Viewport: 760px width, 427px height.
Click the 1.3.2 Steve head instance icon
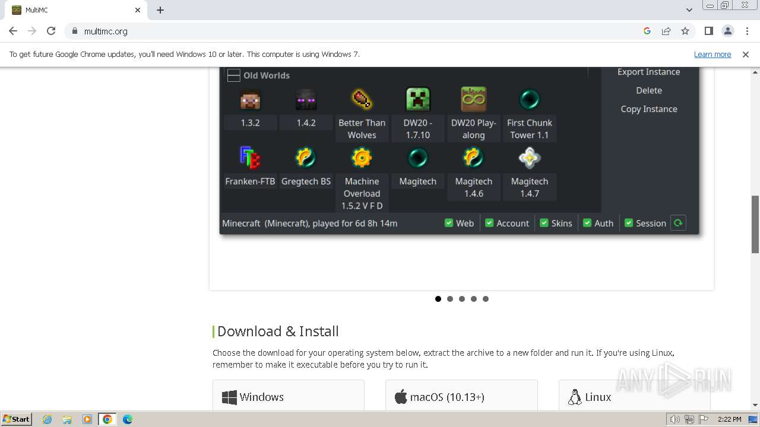click(250, 100)
